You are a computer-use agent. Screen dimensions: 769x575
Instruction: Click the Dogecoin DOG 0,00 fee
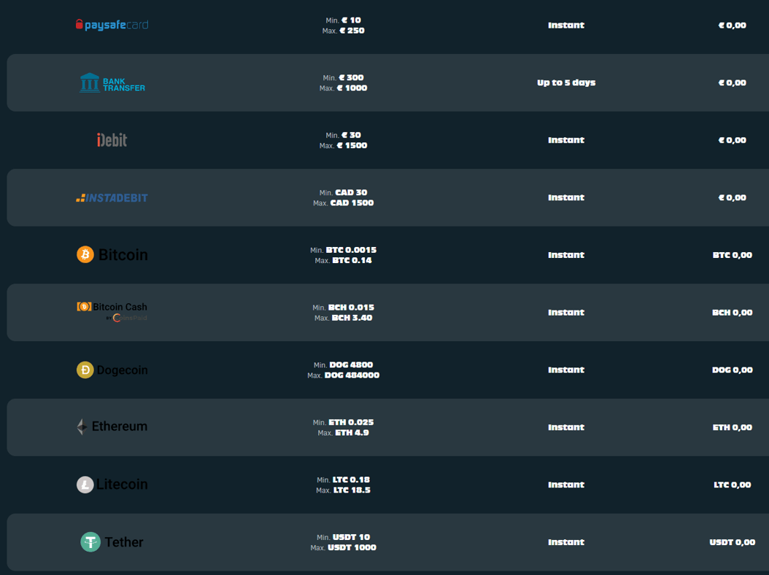[733, 369]
